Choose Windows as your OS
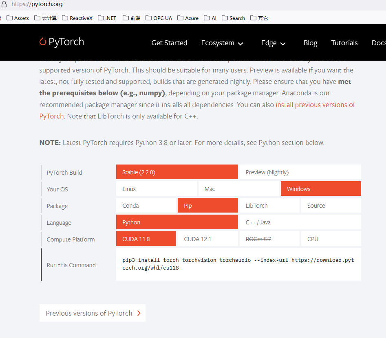386x338 pixels. tap(321, 189)
